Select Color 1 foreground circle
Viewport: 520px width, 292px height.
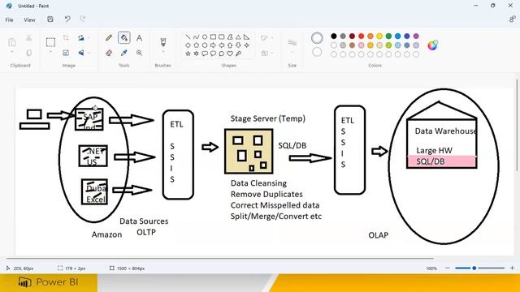tap(317, 38)
